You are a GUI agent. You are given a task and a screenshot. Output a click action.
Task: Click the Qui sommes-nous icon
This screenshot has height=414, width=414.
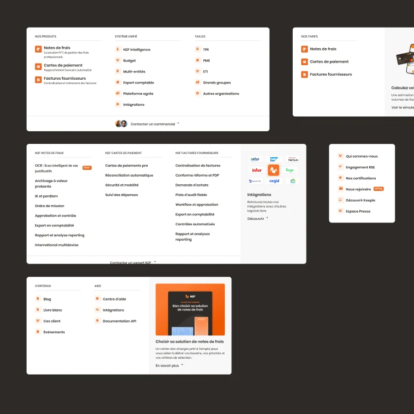[x=340, y=156]
